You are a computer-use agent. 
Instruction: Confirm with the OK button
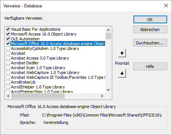(x=150, y=20)
